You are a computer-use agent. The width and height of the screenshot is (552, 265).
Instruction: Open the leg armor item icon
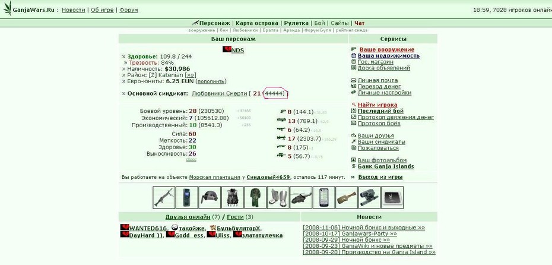click(278, 197)
